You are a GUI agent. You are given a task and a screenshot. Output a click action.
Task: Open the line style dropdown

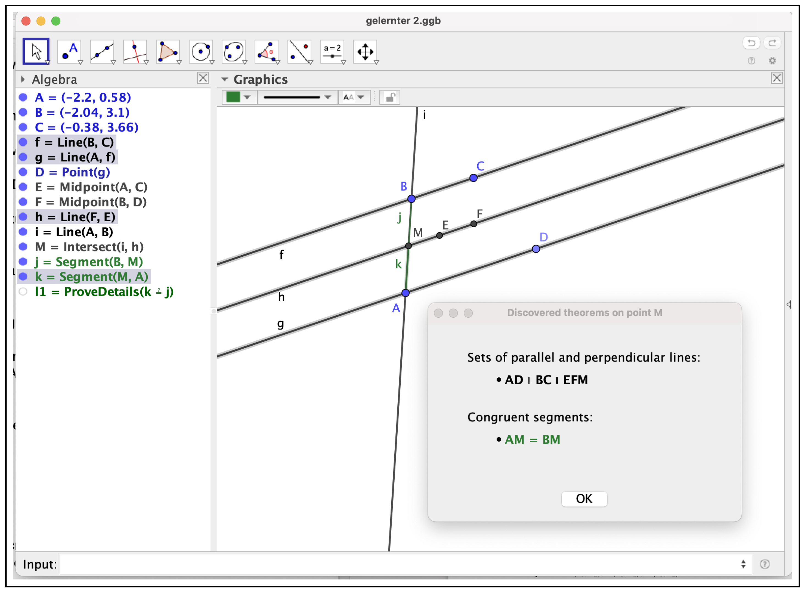pyautogui.click(x=328, y=97)
